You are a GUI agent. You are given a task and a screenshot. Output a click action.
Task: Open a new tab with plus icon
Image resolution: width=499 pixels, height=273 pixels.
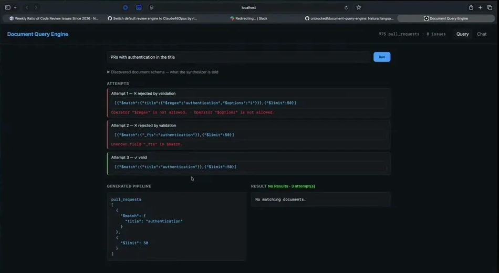coord(480,7)
